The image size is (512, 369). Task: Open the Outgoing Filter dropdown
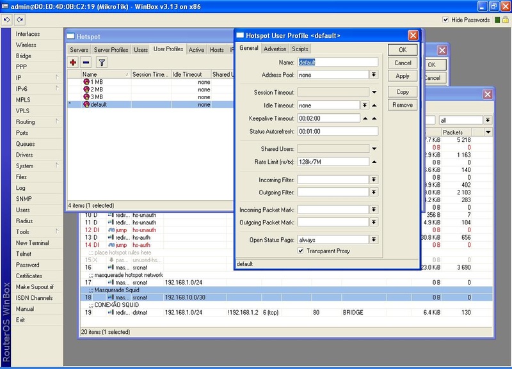click(374, 192)
